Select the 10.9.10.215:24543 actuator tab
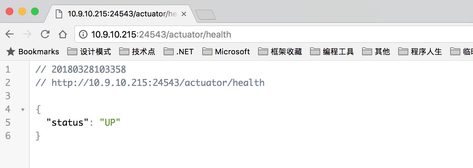The image size is (473, 168). pyautogui.click(x=117, y=14)
